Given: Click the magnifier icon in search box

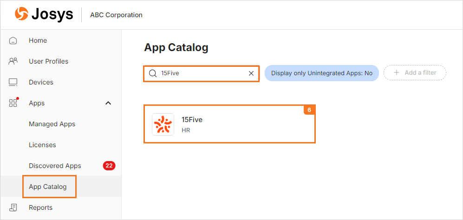Looking at the screenshot, I should 153,73.
